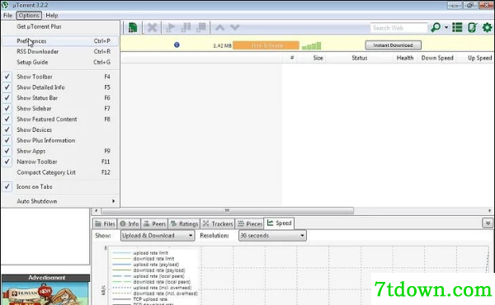The height and width of the screenshot is (305, 495).
Task: Click the Instant Download button
Action: (x=393, y=45)
